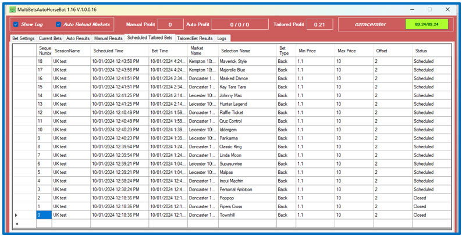The width and height of the screenshot is (462, 236).
Task: Click the MultiBetsAutoHorseBot app icon in title bar
Action: (x=12, y=10)
